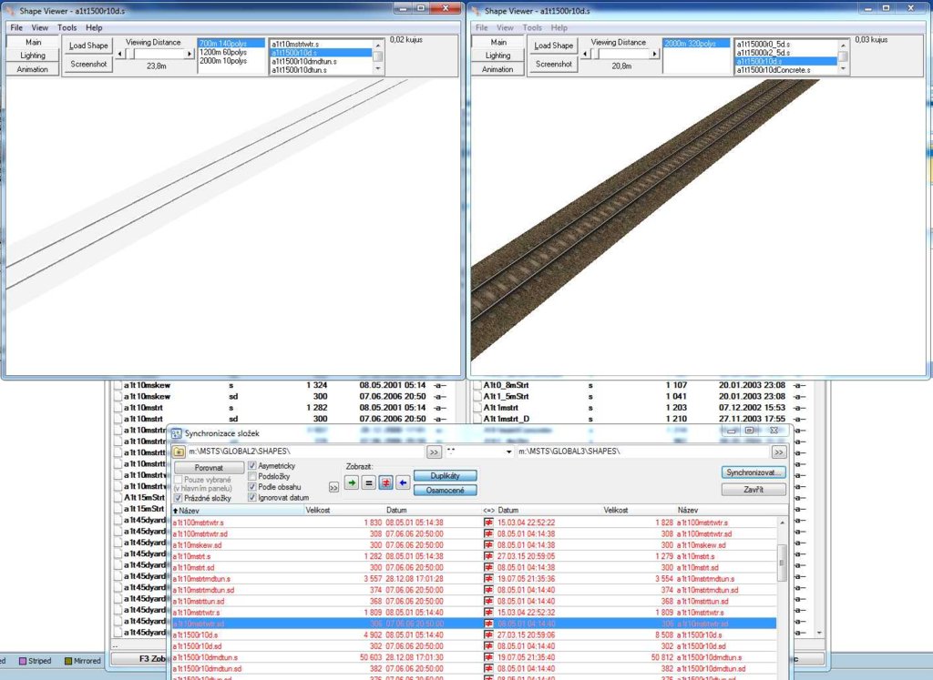Image resolution: width=933 pixels, height=680 pixels.
Task: Click file icon beside A1t1mstrt row in right panel
Action: 477,408
